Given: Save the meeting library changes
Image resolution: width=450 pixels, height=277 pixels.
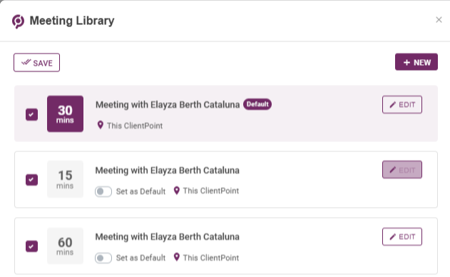Looking at the screenshot, I should click(37, 62).
